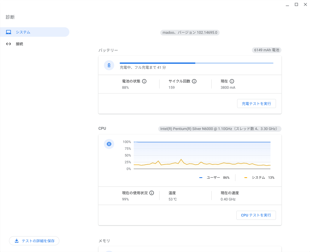Minimize the diagnostics window
Screen dimensions: 310x252
287,4
